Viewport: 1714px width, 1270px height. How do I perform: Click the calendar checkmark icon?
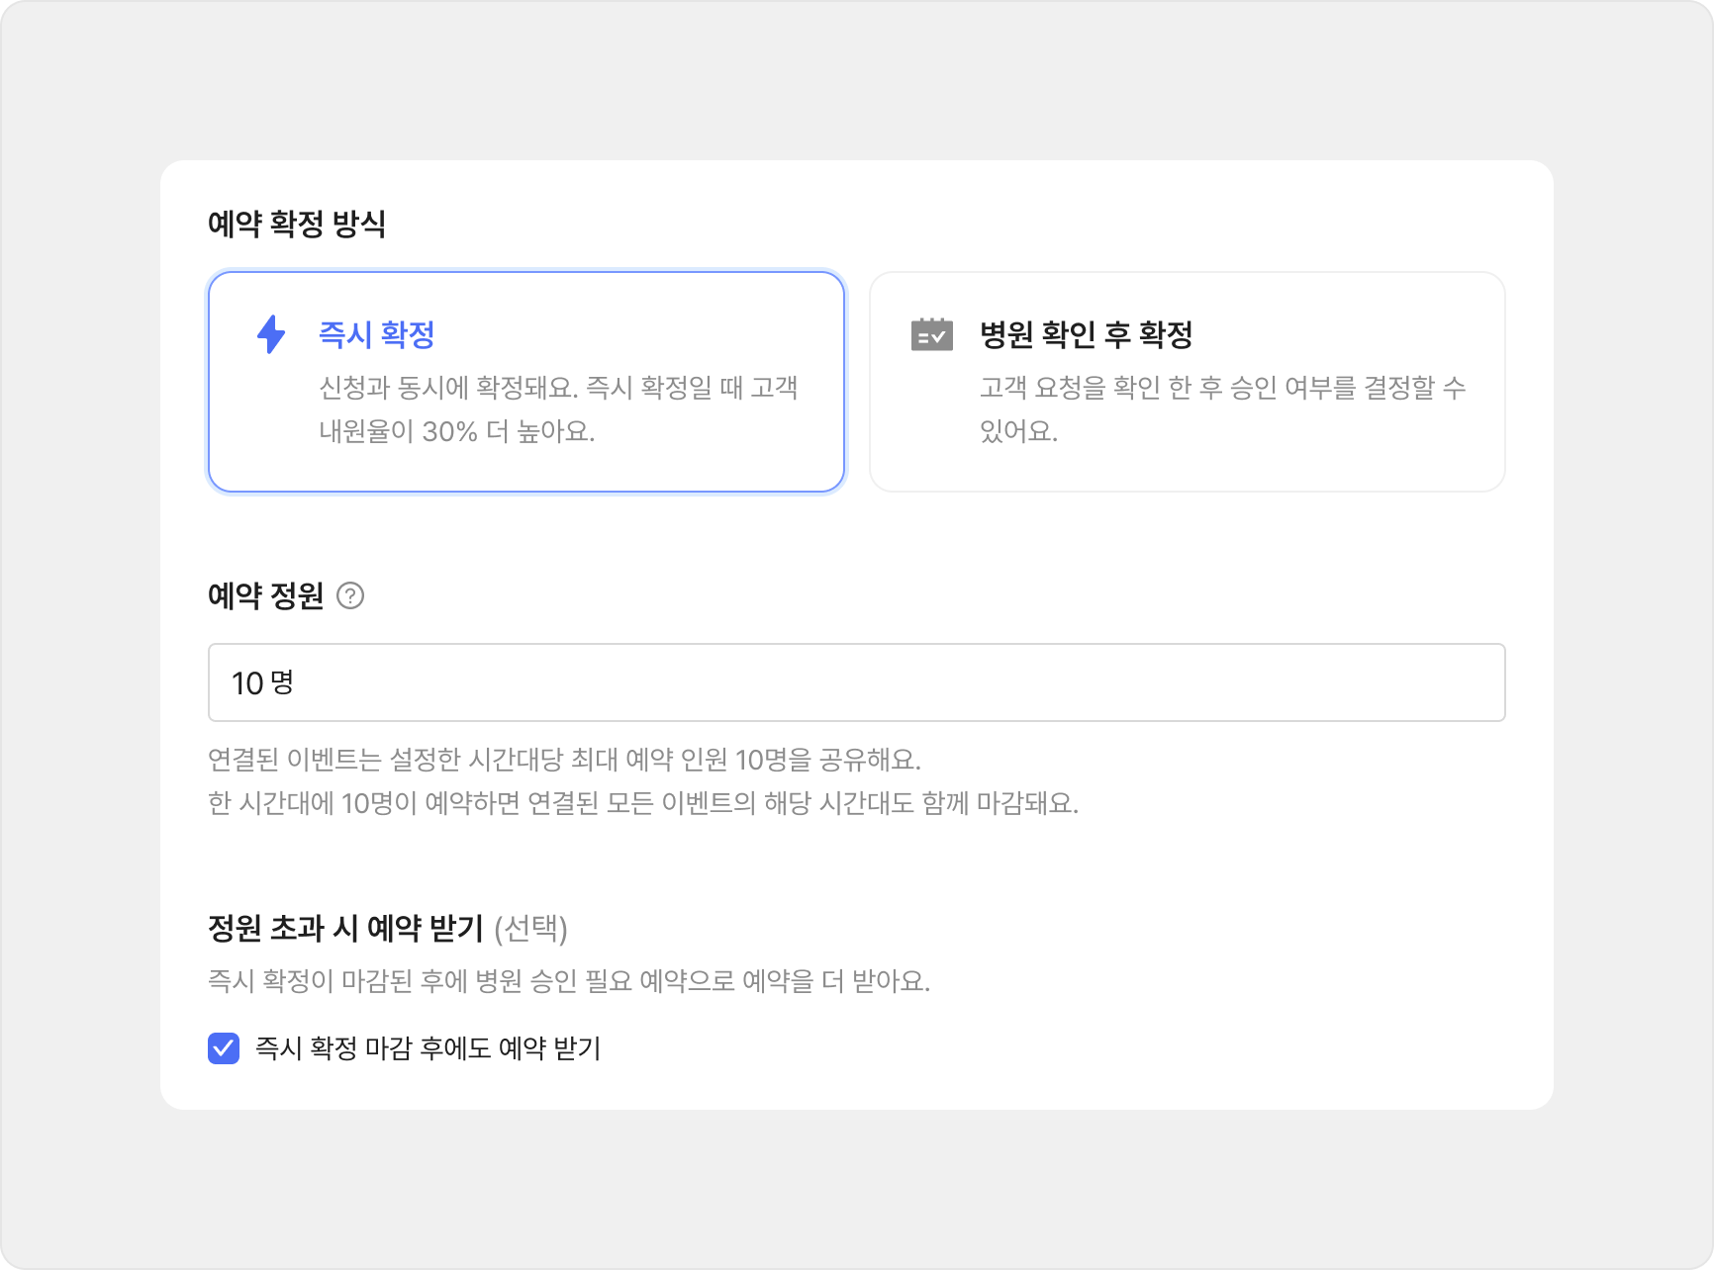coord(931,334)
